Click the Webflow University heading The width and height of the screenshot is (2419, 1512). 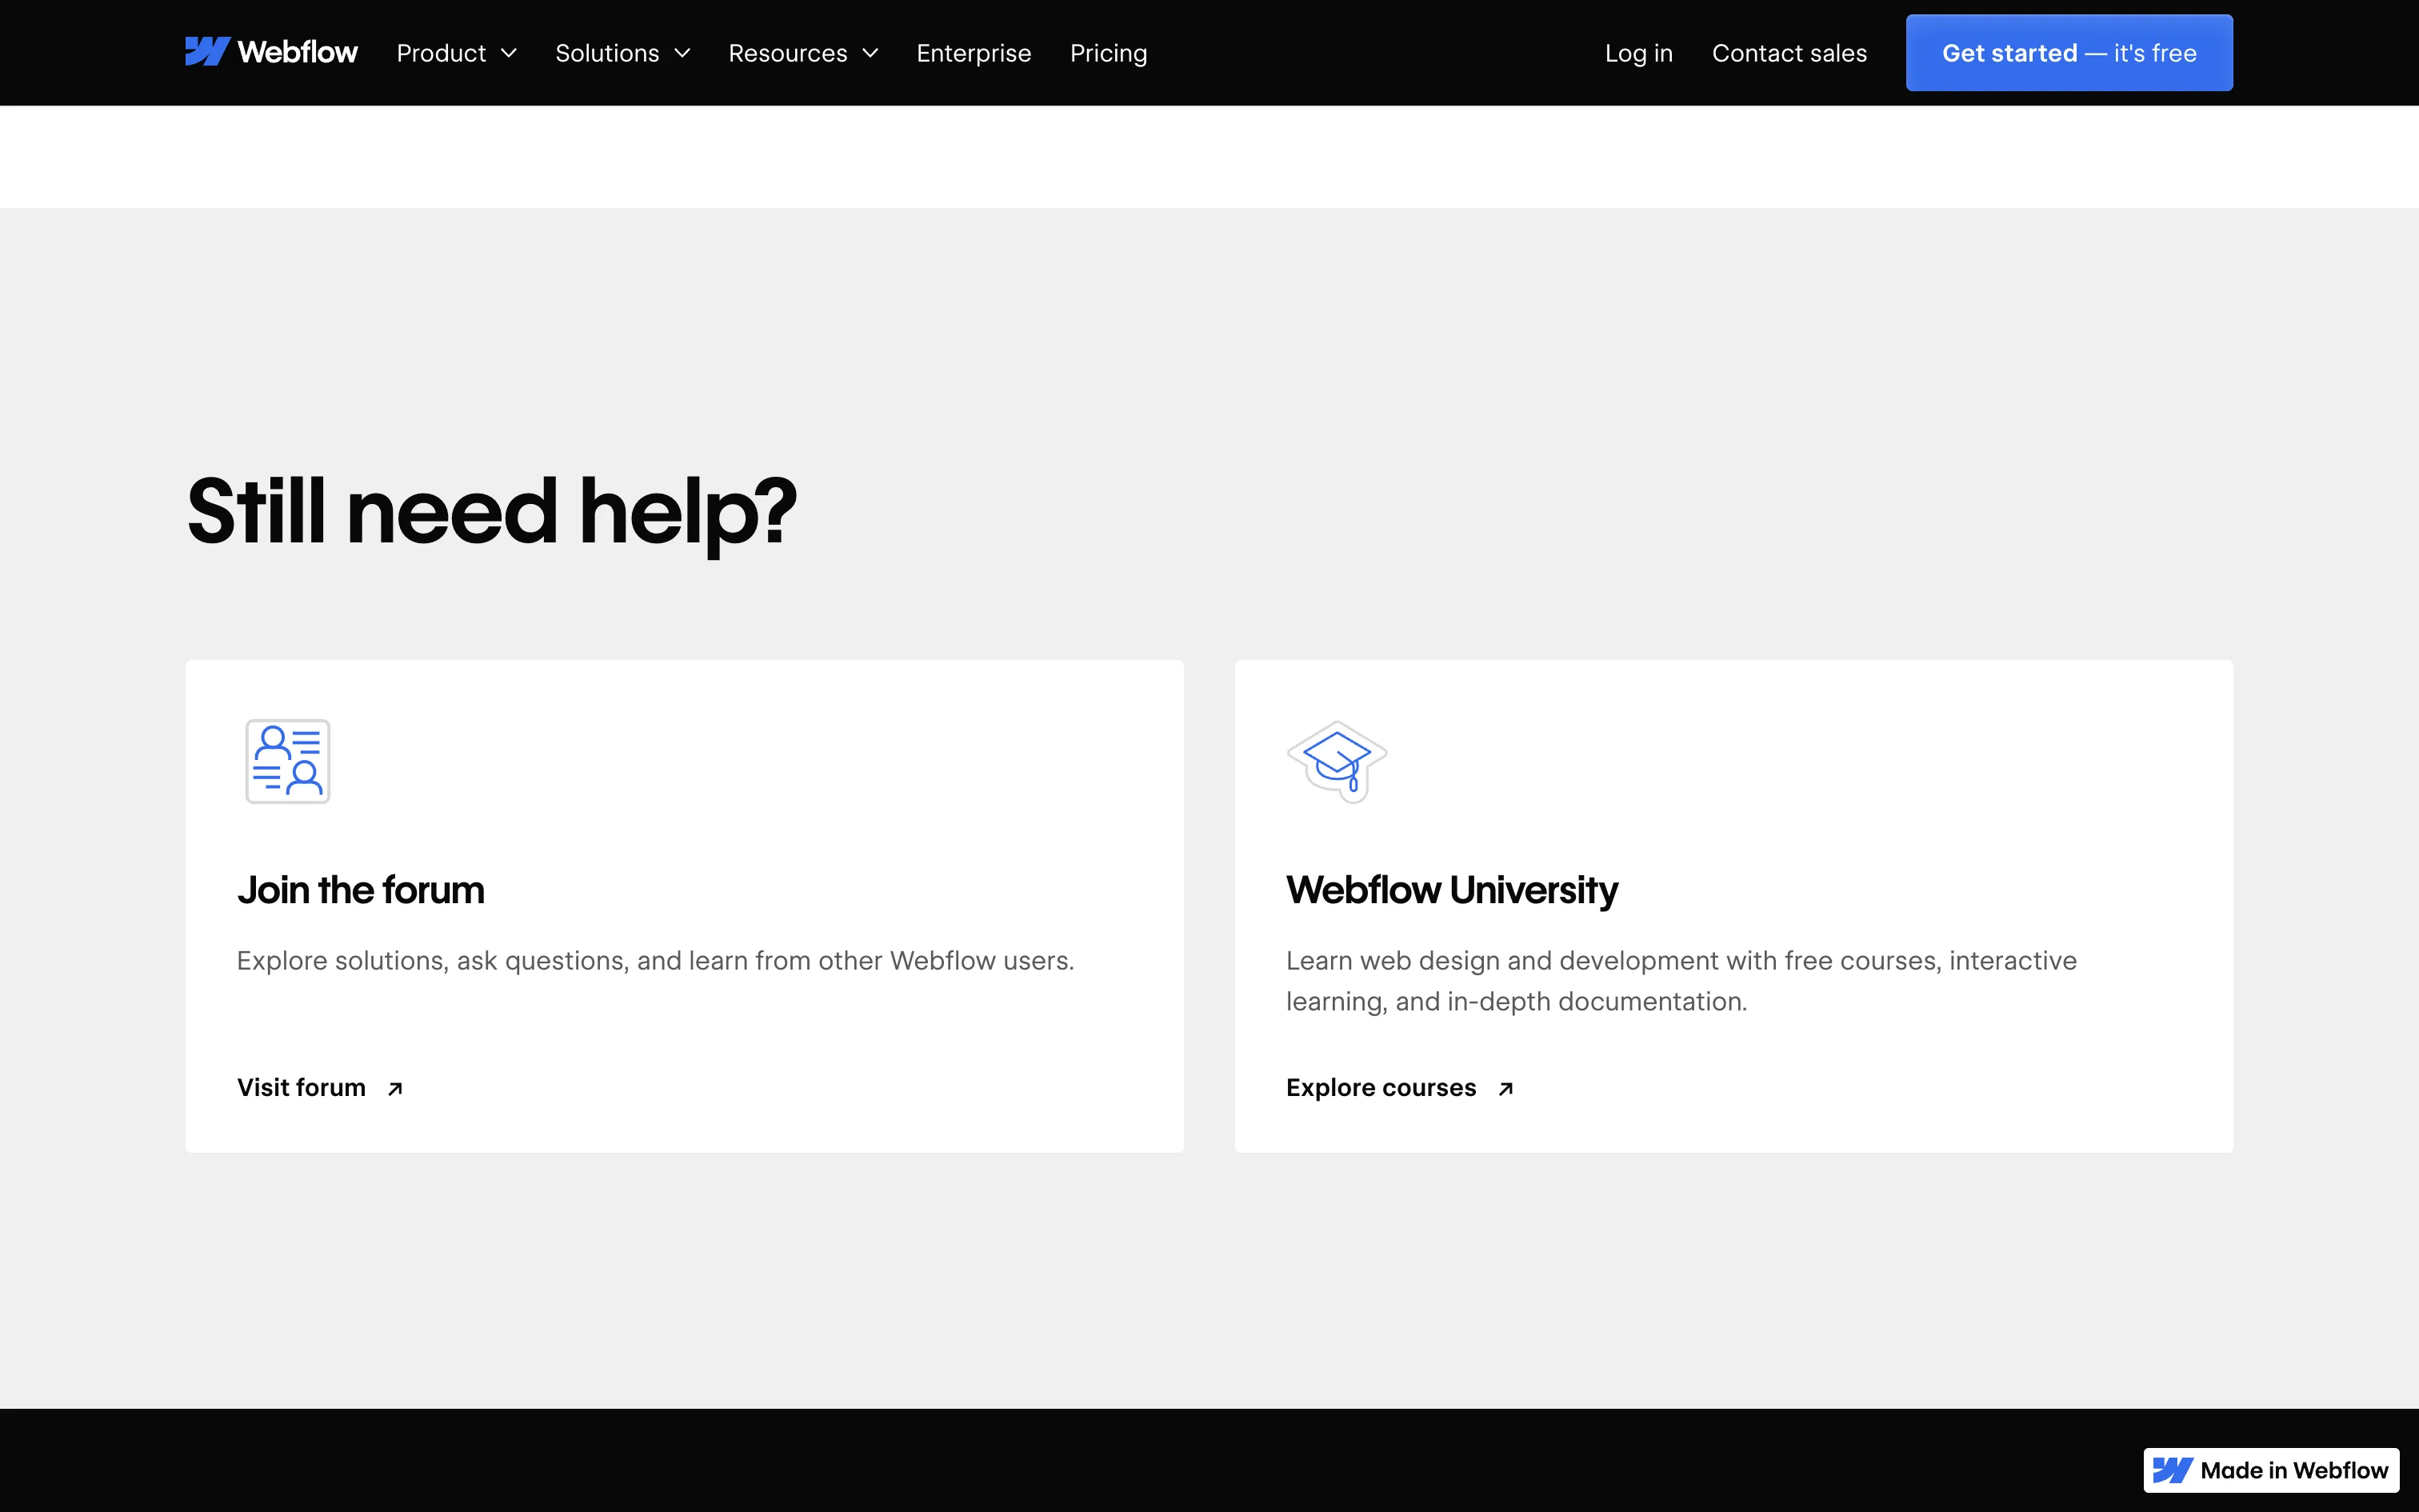pos(1450,889)
